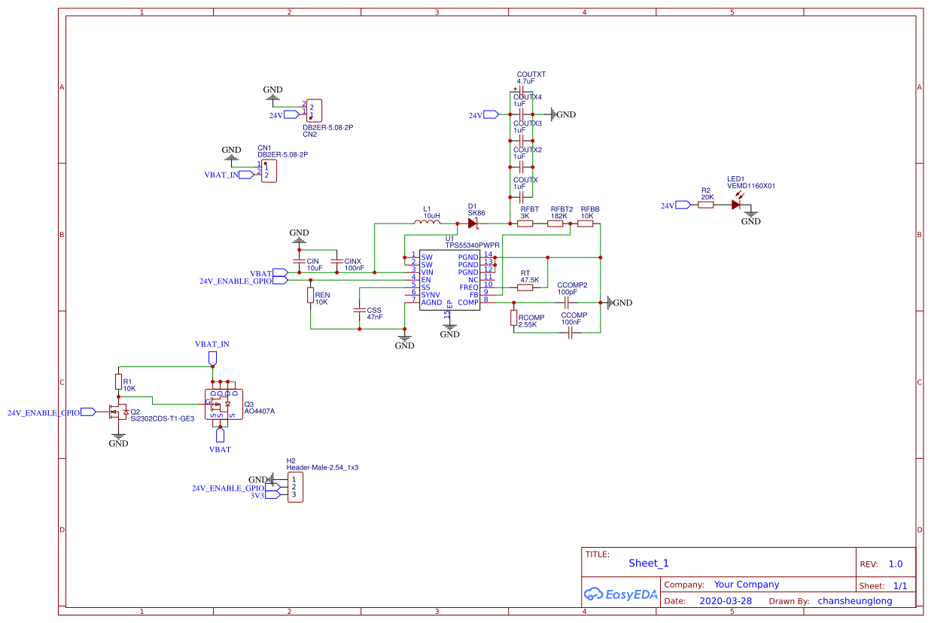Click the date 2020-03-28
931x623 pixels.
[x=726, y=601]
